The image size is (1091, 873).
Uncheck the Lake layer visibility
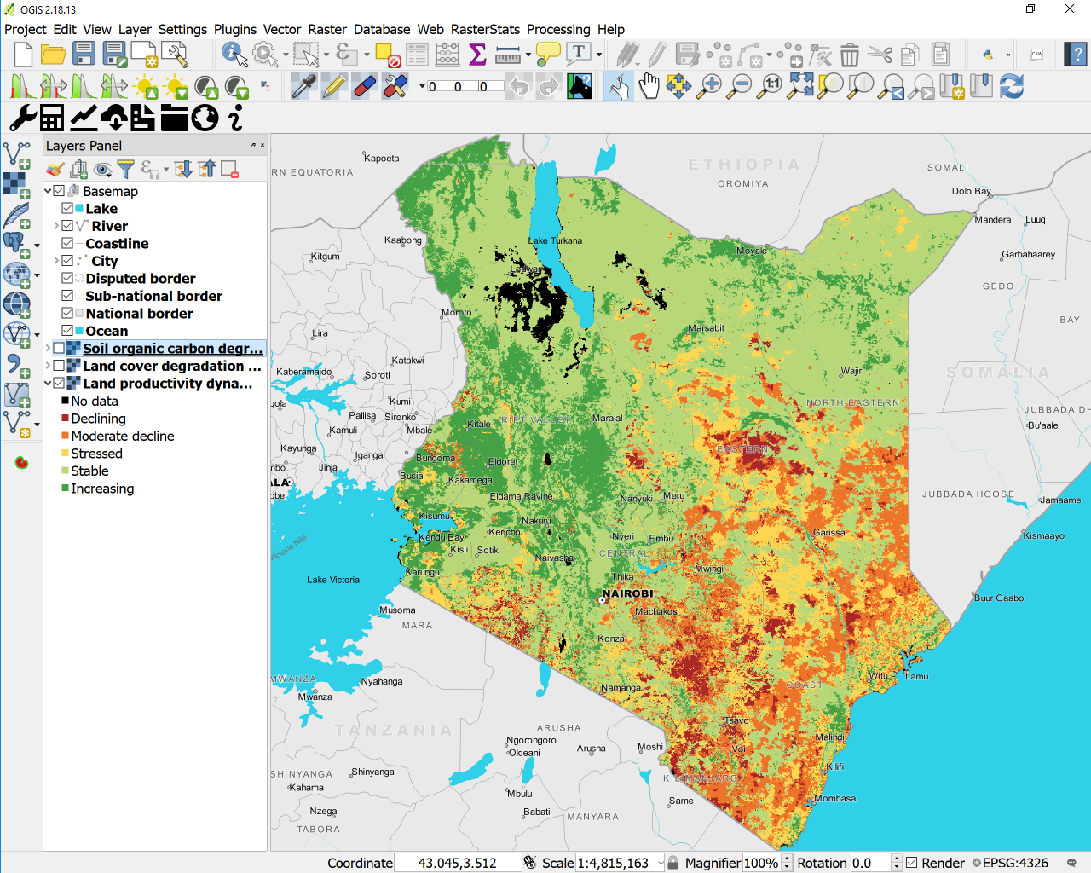click(67, 209)
